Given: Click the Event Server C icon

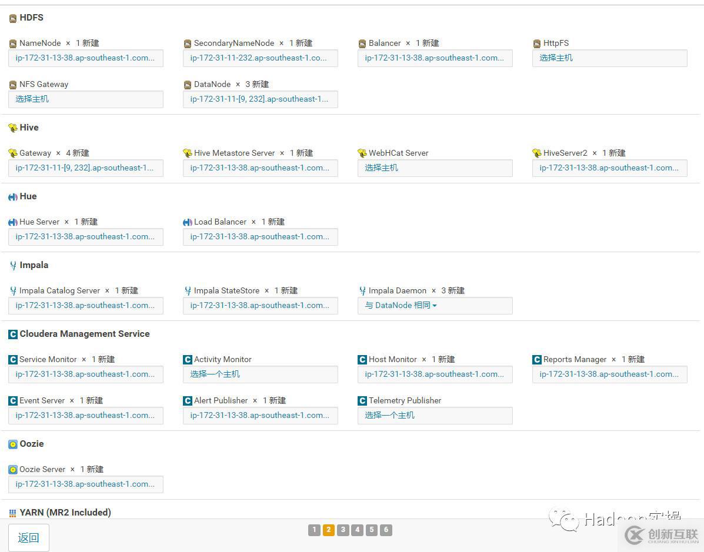Looking at the screenshot, I should point(13,401).
